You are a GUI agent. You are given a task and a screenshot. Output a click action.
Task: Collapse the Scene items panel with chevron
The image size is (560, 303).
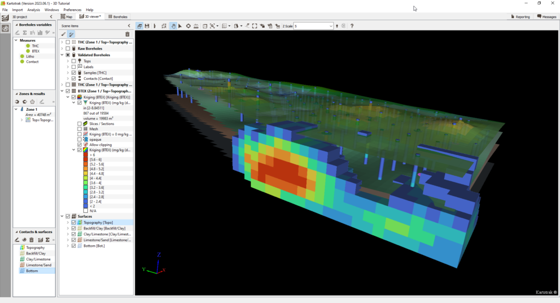click(x=129, y=26)
